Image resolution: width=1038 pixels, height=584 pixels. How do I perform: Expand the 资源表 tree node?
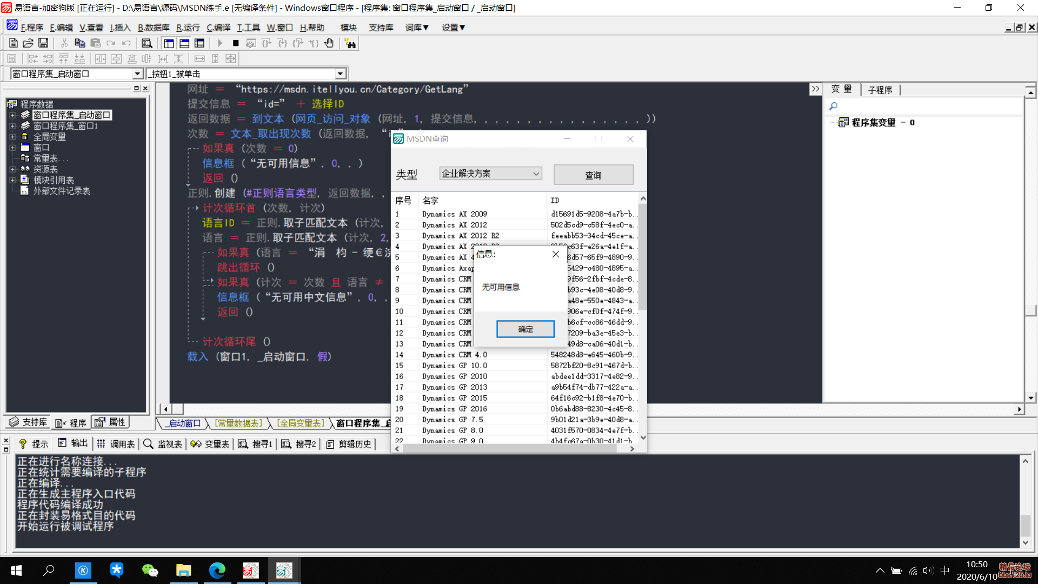click(12, 169)
